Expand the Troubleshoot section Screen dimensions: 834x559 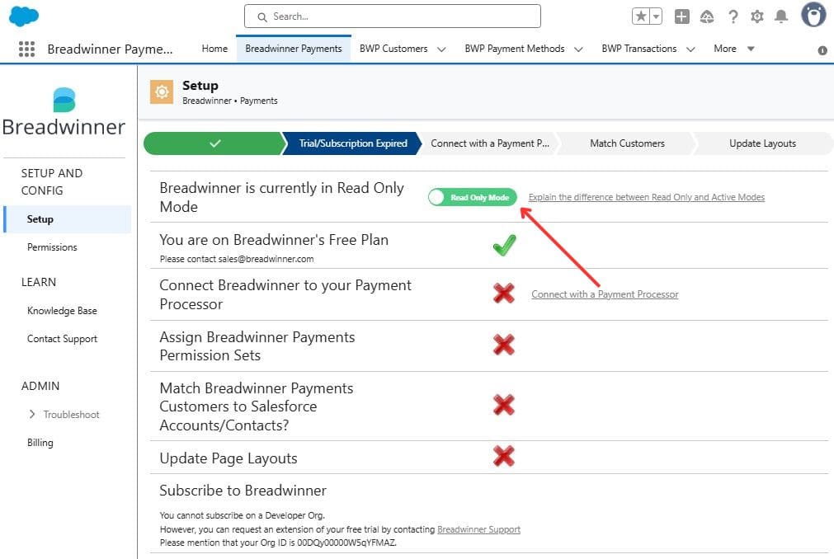pyautogui.click(x=33, y=415)
